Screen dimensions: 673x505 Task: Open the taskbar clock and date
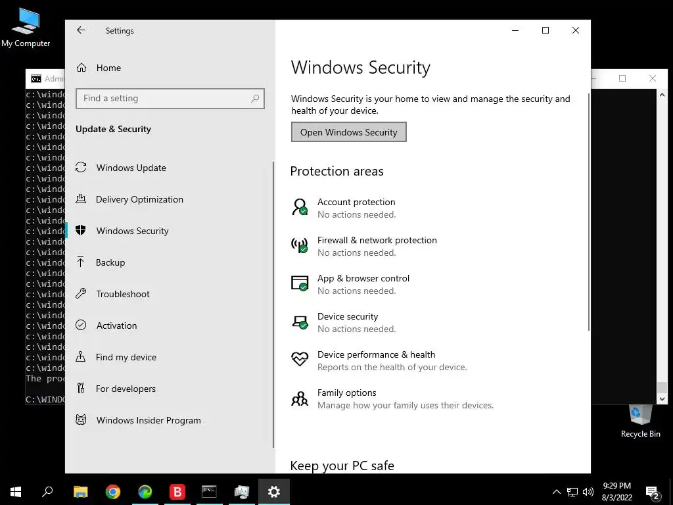(x=616, y=492)
